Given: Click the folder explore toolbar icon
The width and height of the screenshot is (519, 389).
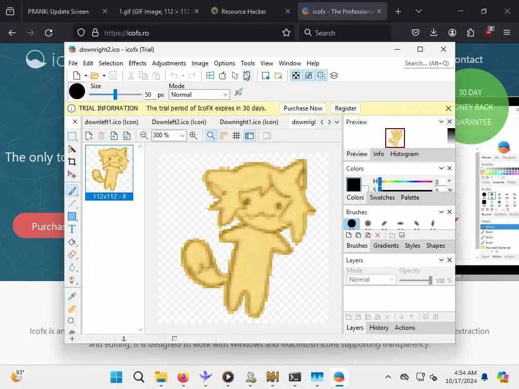Looking at the screenshot, I should coord(278,75).
